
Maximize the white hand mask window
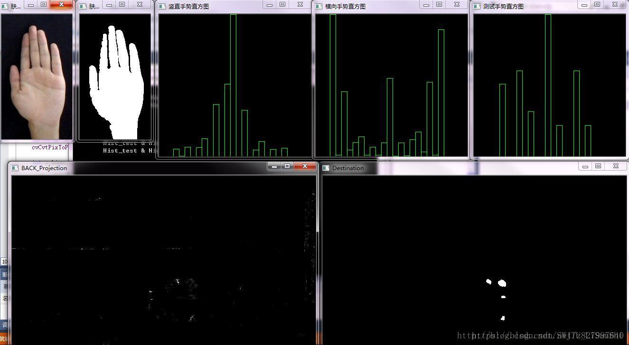click(122, 4)
